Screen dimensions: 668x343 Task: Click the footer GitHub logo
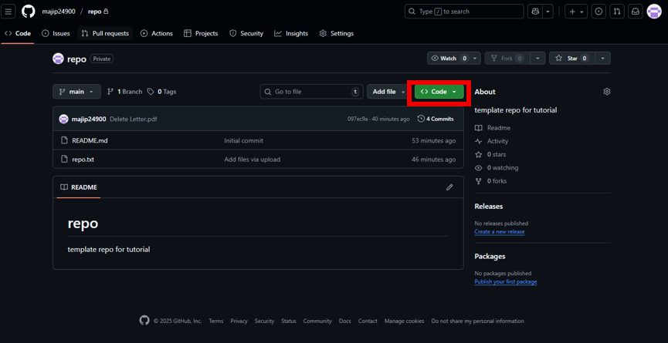[144, 321]
